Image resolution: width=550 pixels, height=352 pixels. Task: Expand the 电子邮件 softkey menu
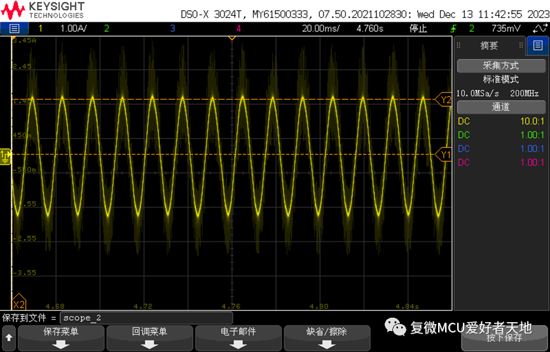(238, 337)
